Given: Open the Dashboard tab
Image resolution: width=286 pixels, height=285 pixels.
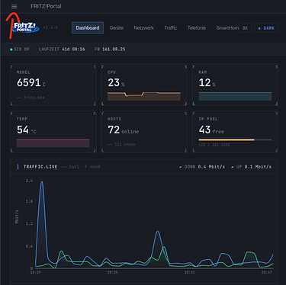Looking at the screenshot, I should pos(88,27).
